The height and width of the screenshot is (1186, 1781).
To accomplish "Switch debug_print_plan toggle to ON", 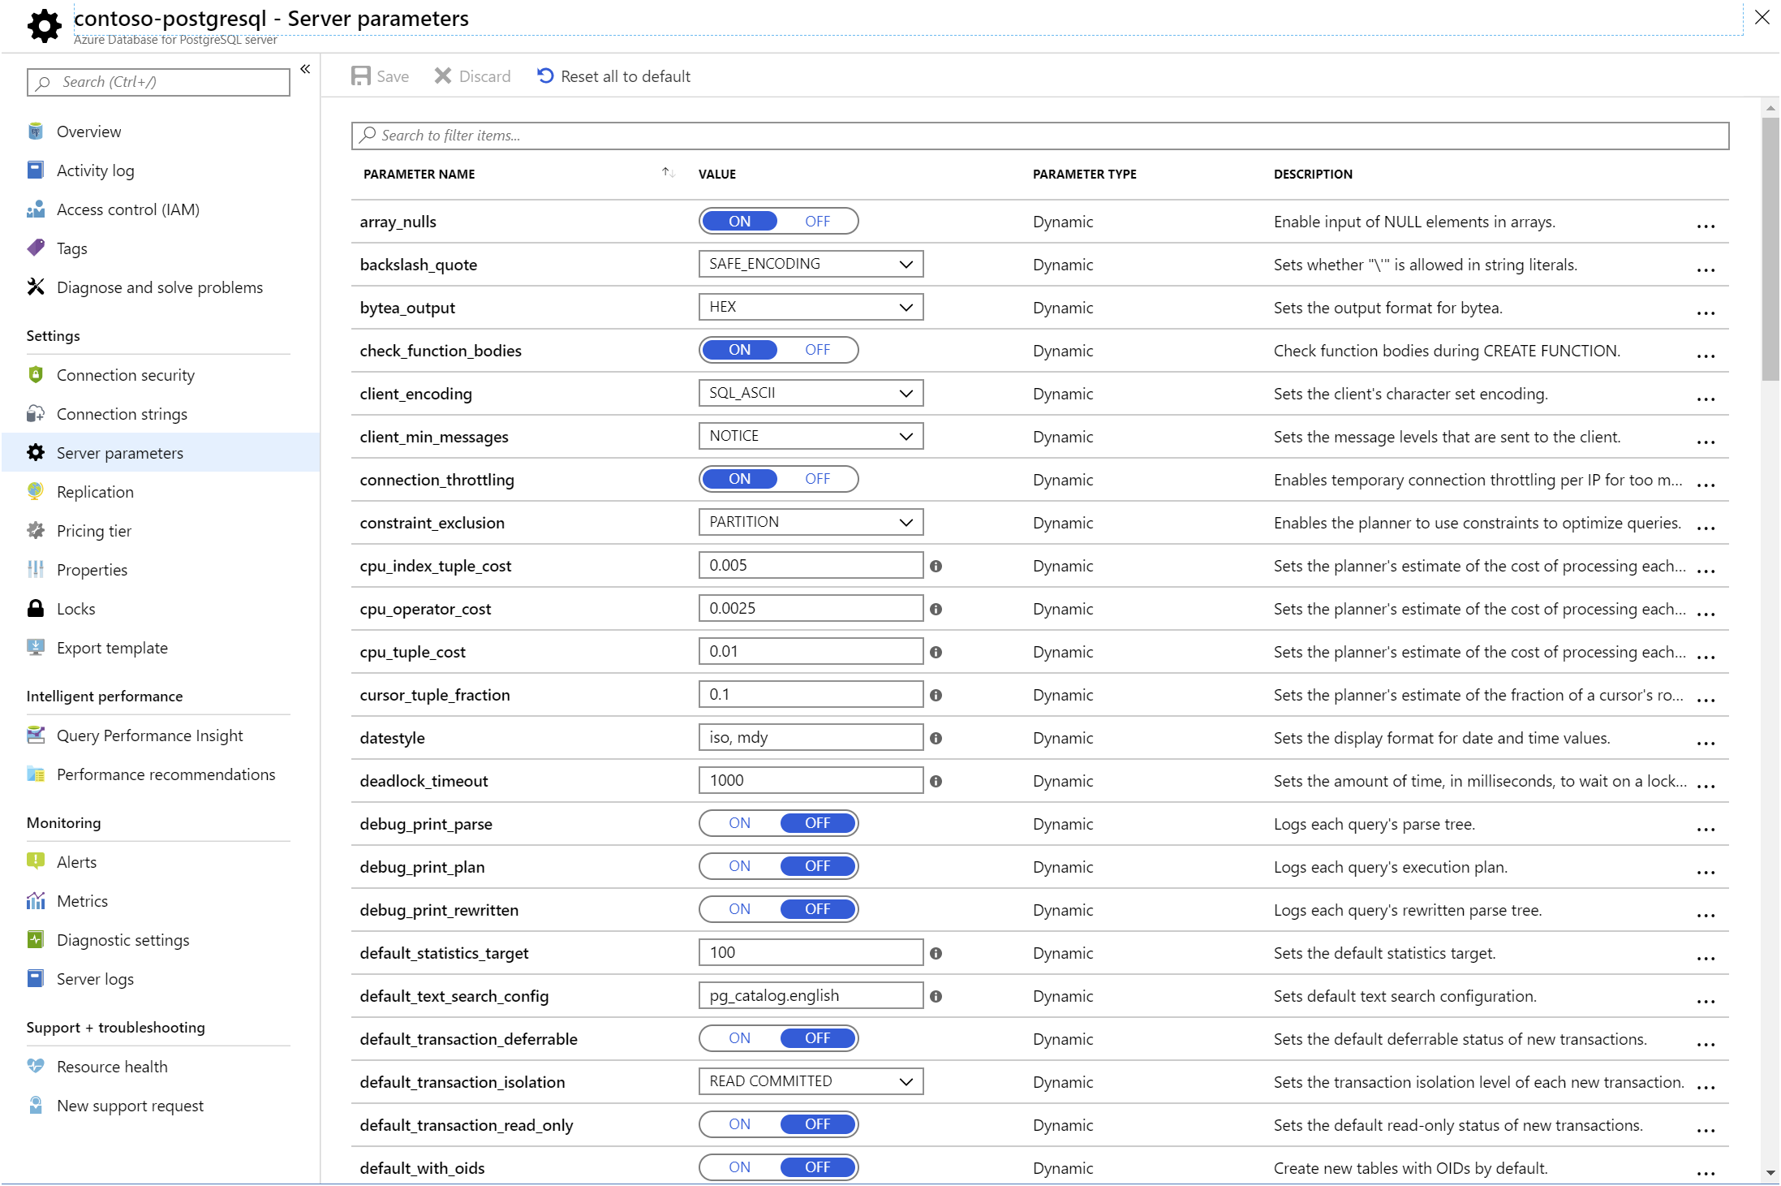I will (x=739, y=866).
